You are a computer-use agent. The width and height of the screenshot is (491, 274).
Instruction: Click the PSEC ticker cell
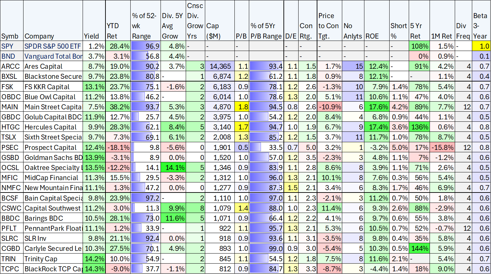point(12,147)
